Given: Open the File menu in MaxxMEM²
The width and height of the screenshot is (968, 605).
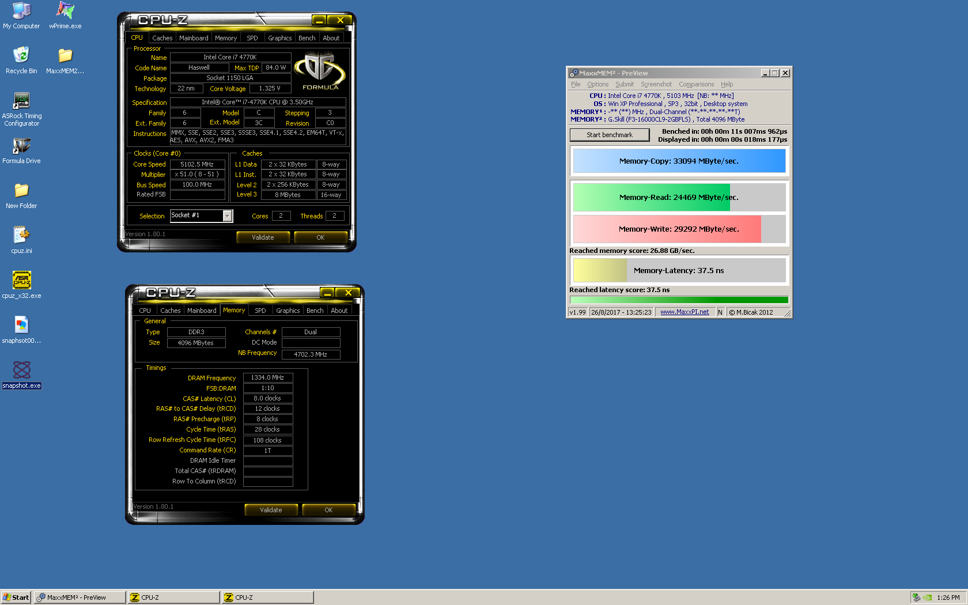Looking at the screenshot, I should point(576,84).
